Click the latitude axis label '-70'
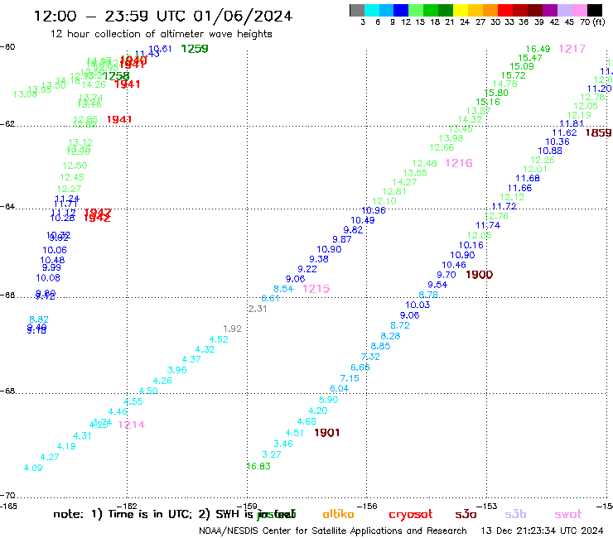The width and height of the screenshot is (613, 538). (x=7, y=496)
